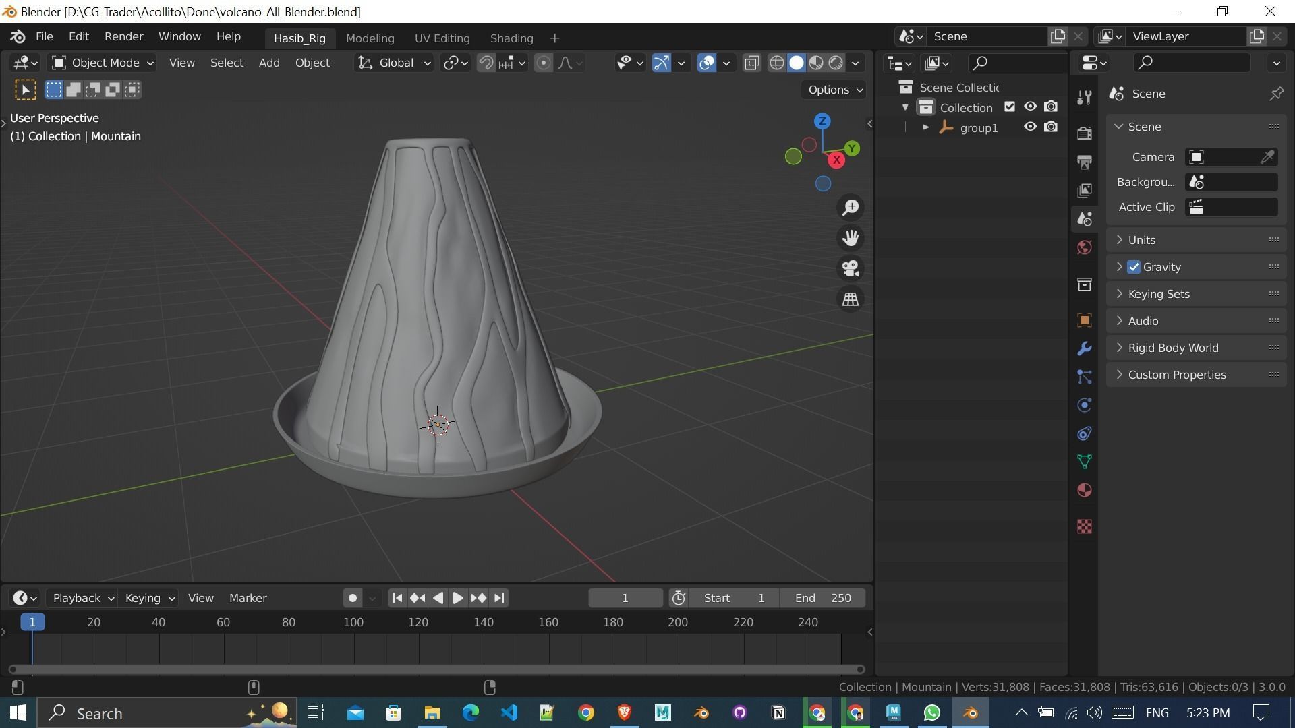Expand the Rigid Body World panel
Viewport: 1295px width, 728px height.
1196,348
